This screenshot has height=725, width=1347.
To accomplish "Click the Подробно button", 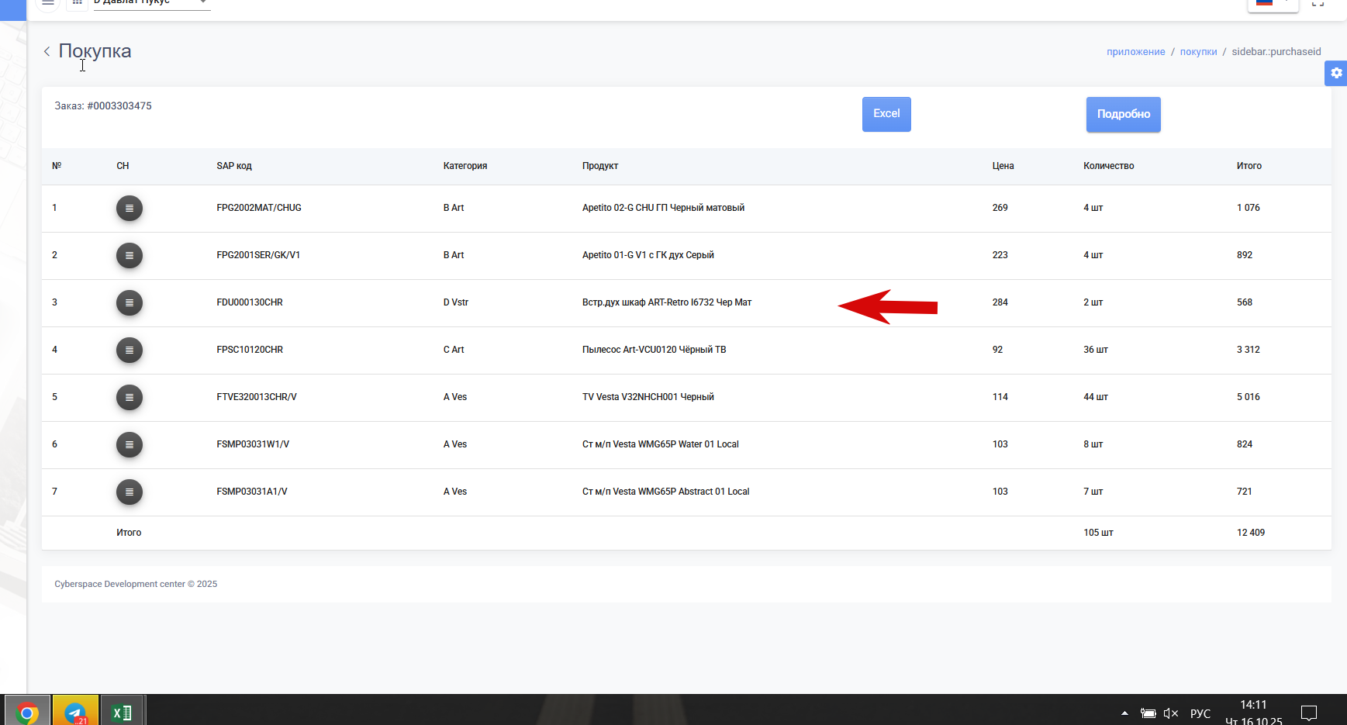I will coord(1123,114).
